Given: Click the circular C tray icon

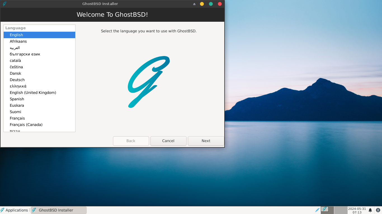Looking at the screenshot, I should click(378, 210).
